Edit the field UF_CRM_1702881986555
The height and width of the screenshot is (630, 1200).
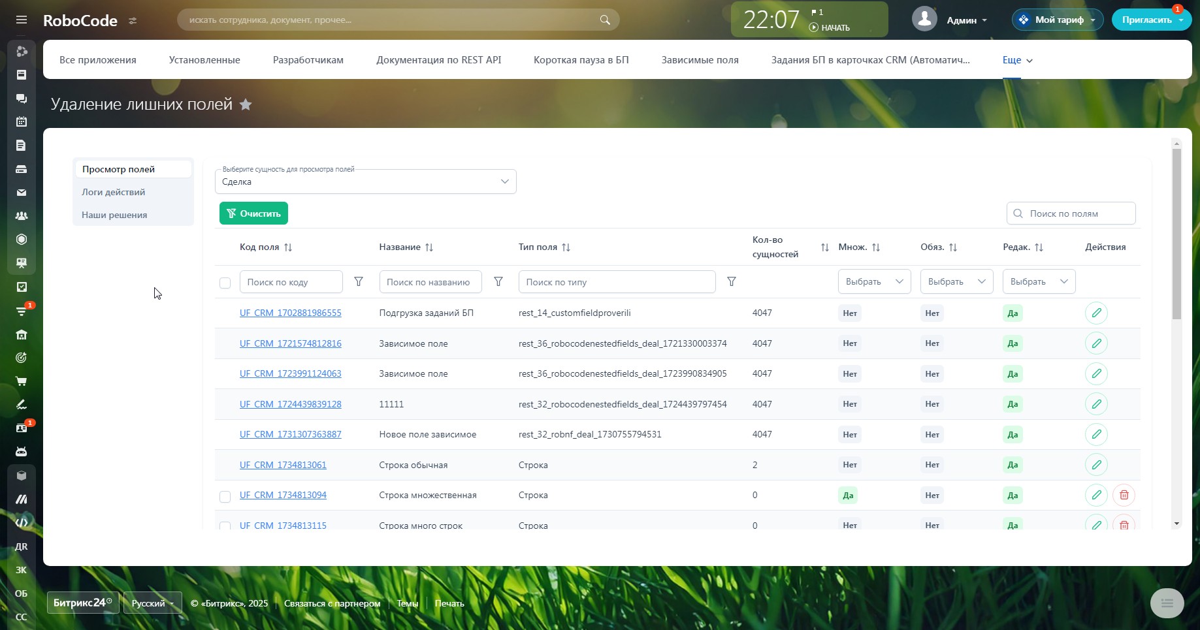(1096, 313)
